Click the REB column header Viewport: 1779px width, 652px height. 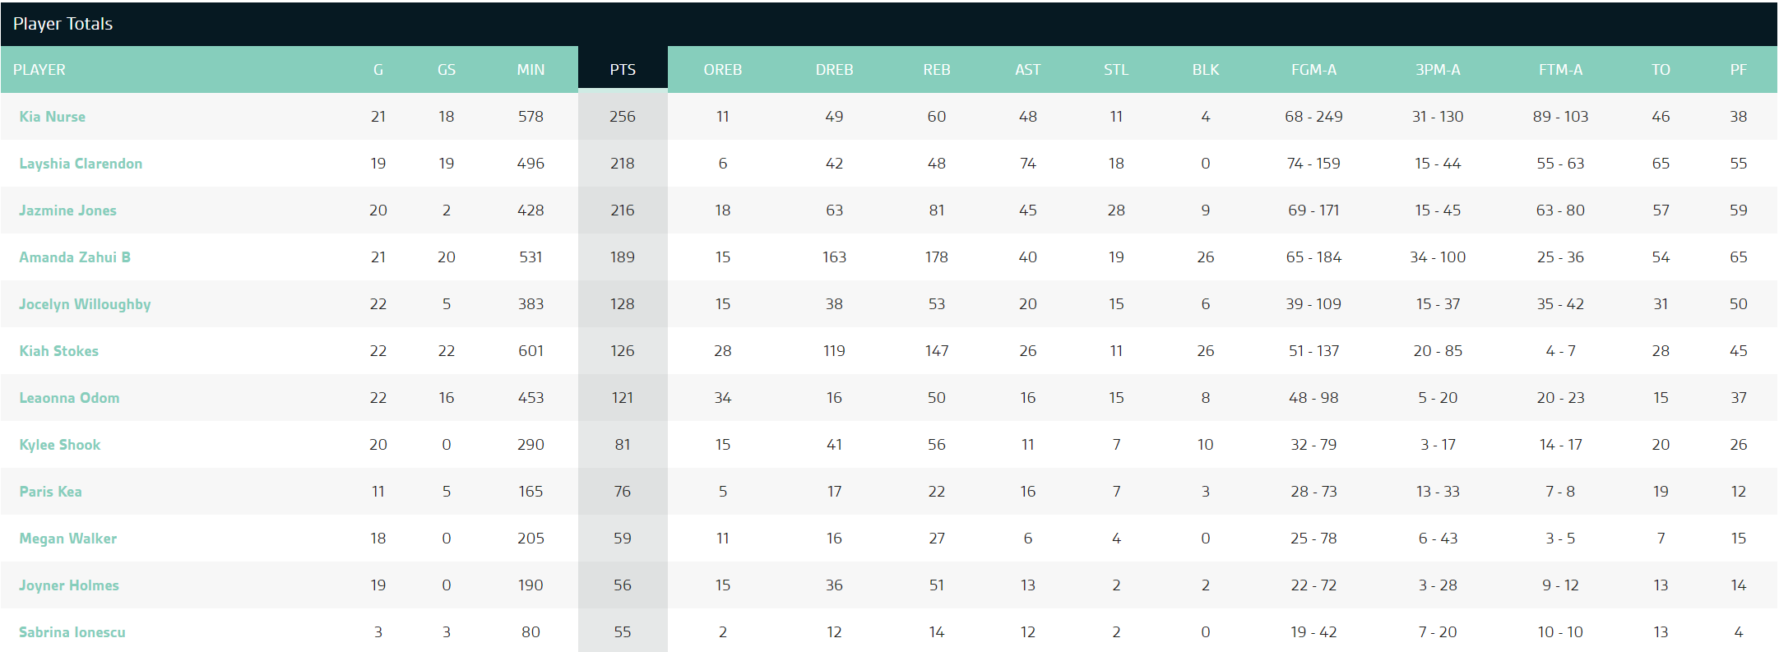coord(936,70)
